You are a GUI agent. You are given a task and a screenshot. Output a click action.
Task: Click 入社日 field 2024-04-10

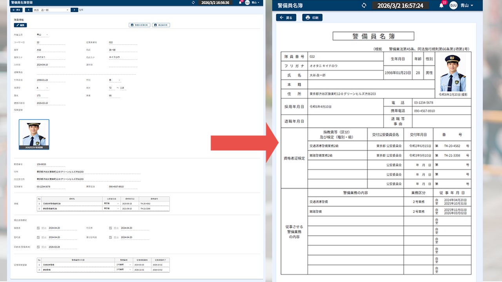51,65
